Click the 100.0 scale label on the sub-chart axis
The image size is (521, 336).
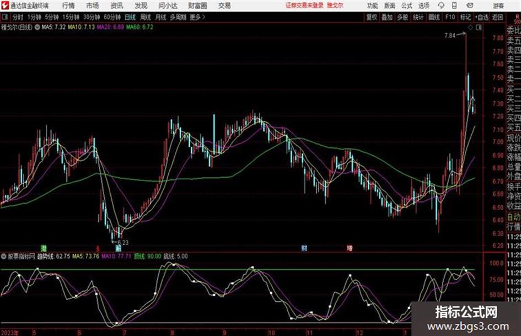497,263
